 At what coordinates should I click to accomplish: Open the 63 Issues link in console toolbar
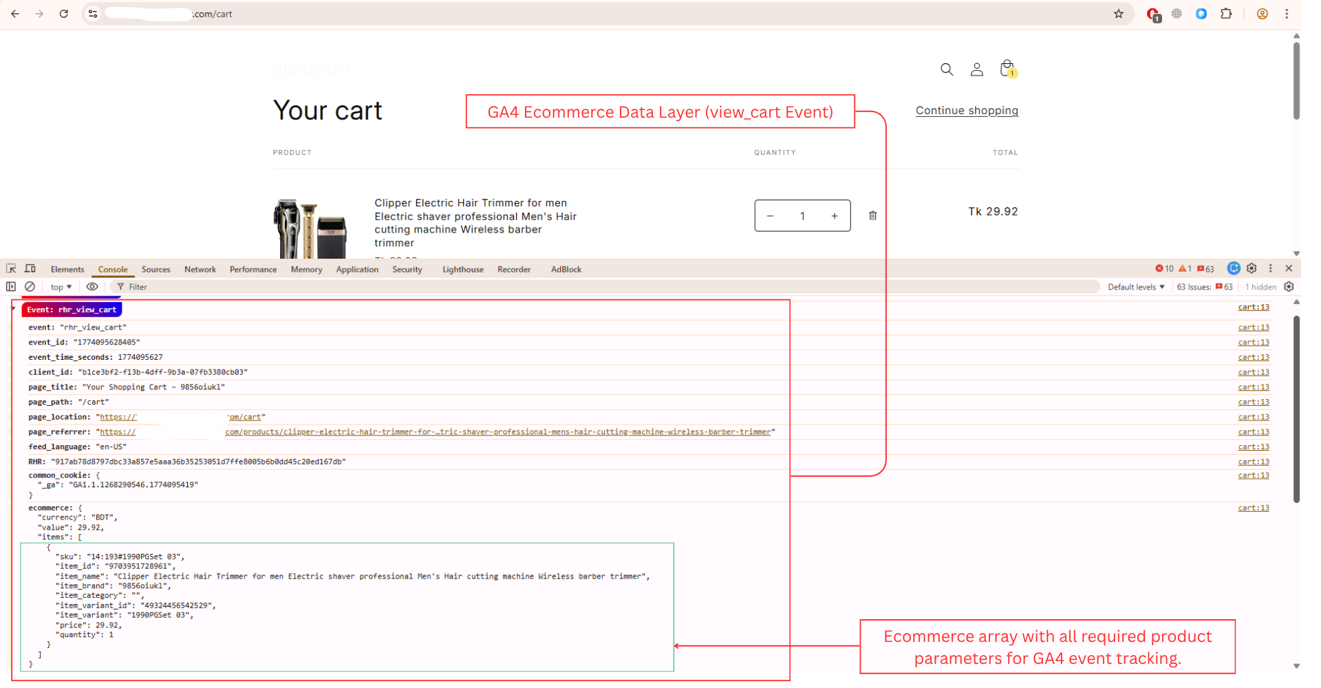(1205, 287)
